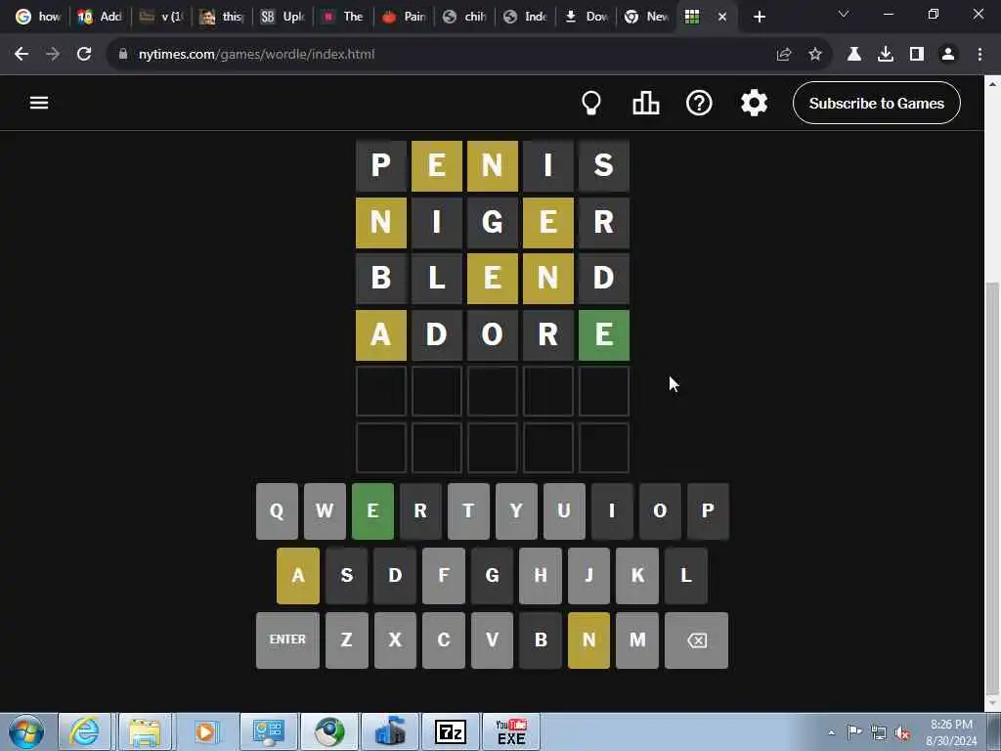Click Subscribe to Games button
Screen dimensions: 1001x751
877,103
